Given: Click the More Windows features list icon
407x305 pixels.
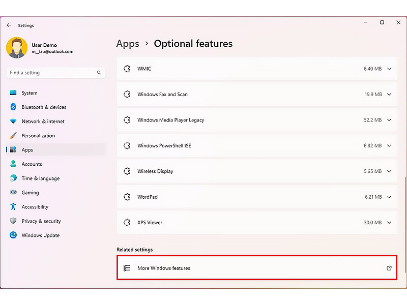Looking at the screenshot, I should (x=127, y=268).
